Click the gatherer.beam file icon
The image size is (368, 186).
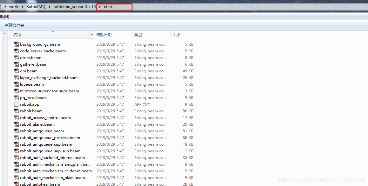coord(16,64)
